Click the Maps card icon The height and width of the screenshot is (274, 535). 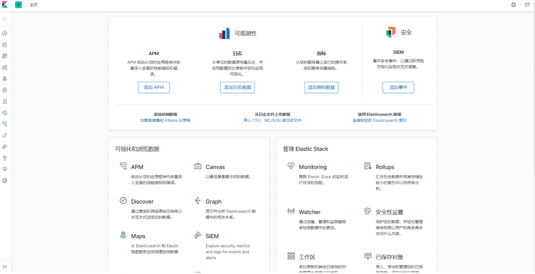pos(123,235)
